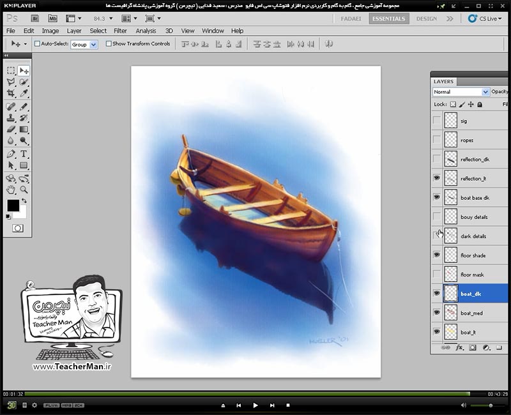Select the Horizontal Type tool
Screen dimensions: 511x415
click(24, 154)
